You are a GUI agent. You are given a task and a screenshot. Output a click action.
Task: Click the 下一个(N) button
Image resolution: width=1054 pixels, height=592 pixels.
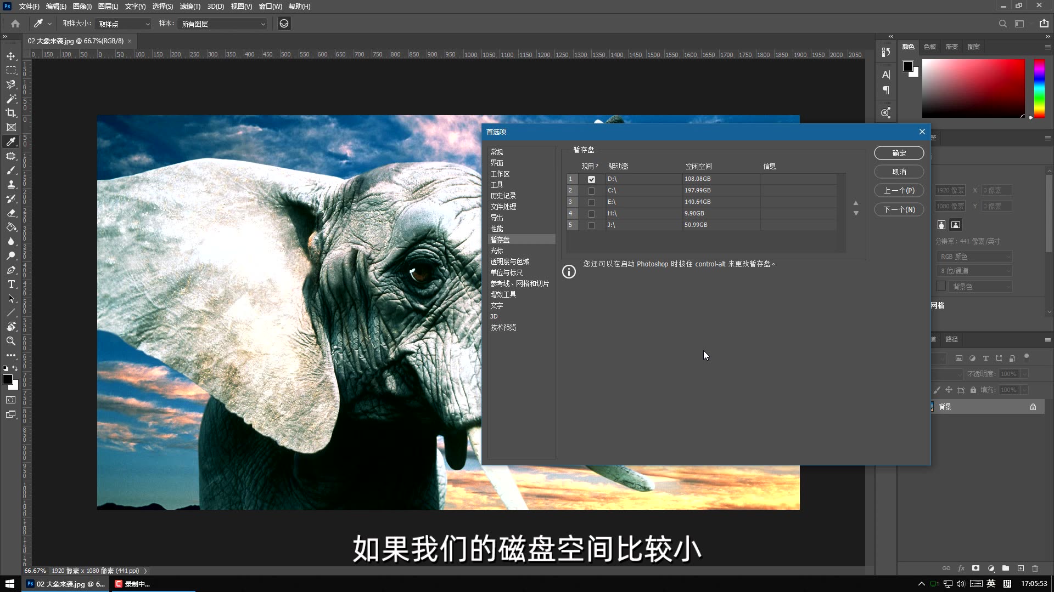point(899,209)
